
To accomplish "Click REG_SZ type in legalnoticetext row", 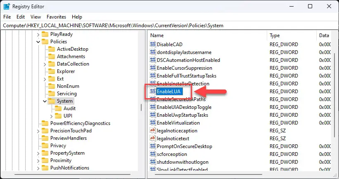I will click(277, 138).
